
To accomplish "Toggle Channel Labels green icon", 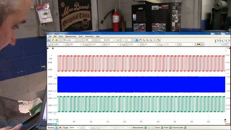I will [x=185, y=127].
